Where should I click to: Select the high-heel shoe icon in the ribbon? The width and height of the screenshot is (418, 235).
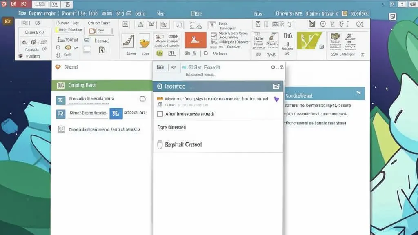point(128,41)
